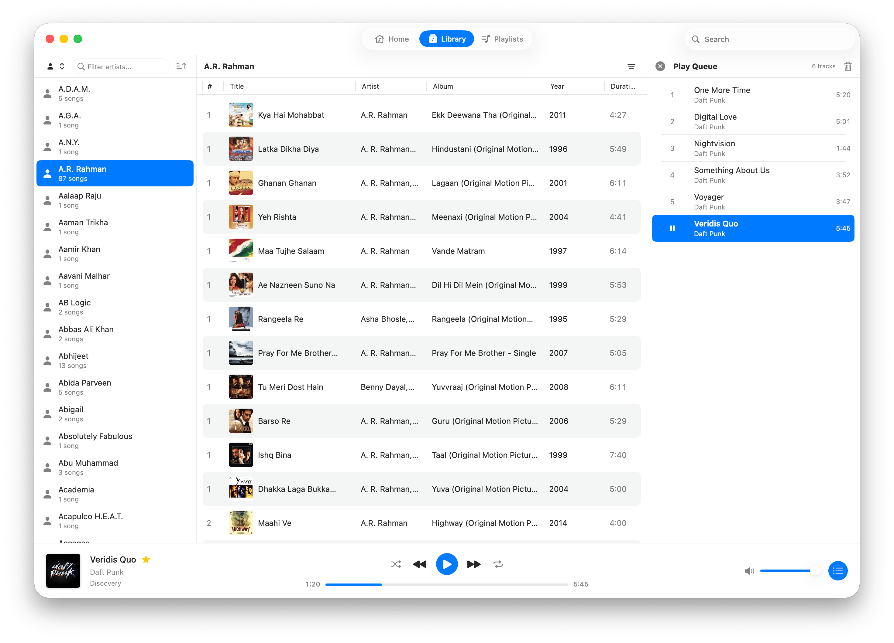
Task: Select Digital Love in queue
Action: tap(753, 122)
